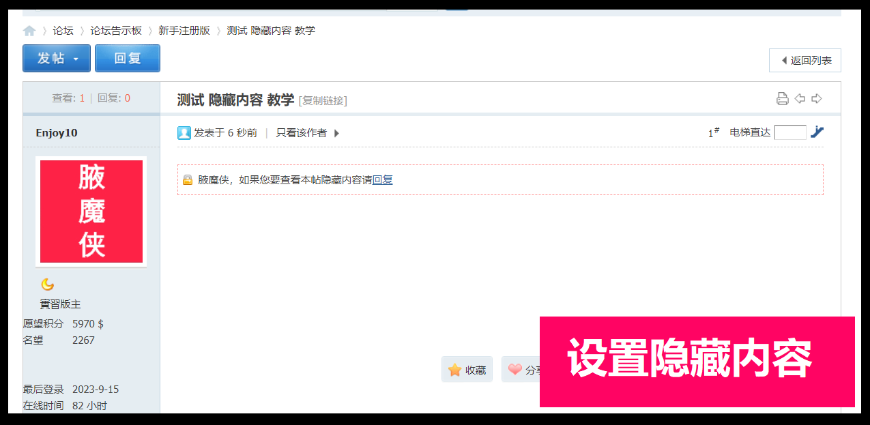Screen dimensions: 870x425
Task: Click the lock icon in hidden content box
Action: coord(188,180)
